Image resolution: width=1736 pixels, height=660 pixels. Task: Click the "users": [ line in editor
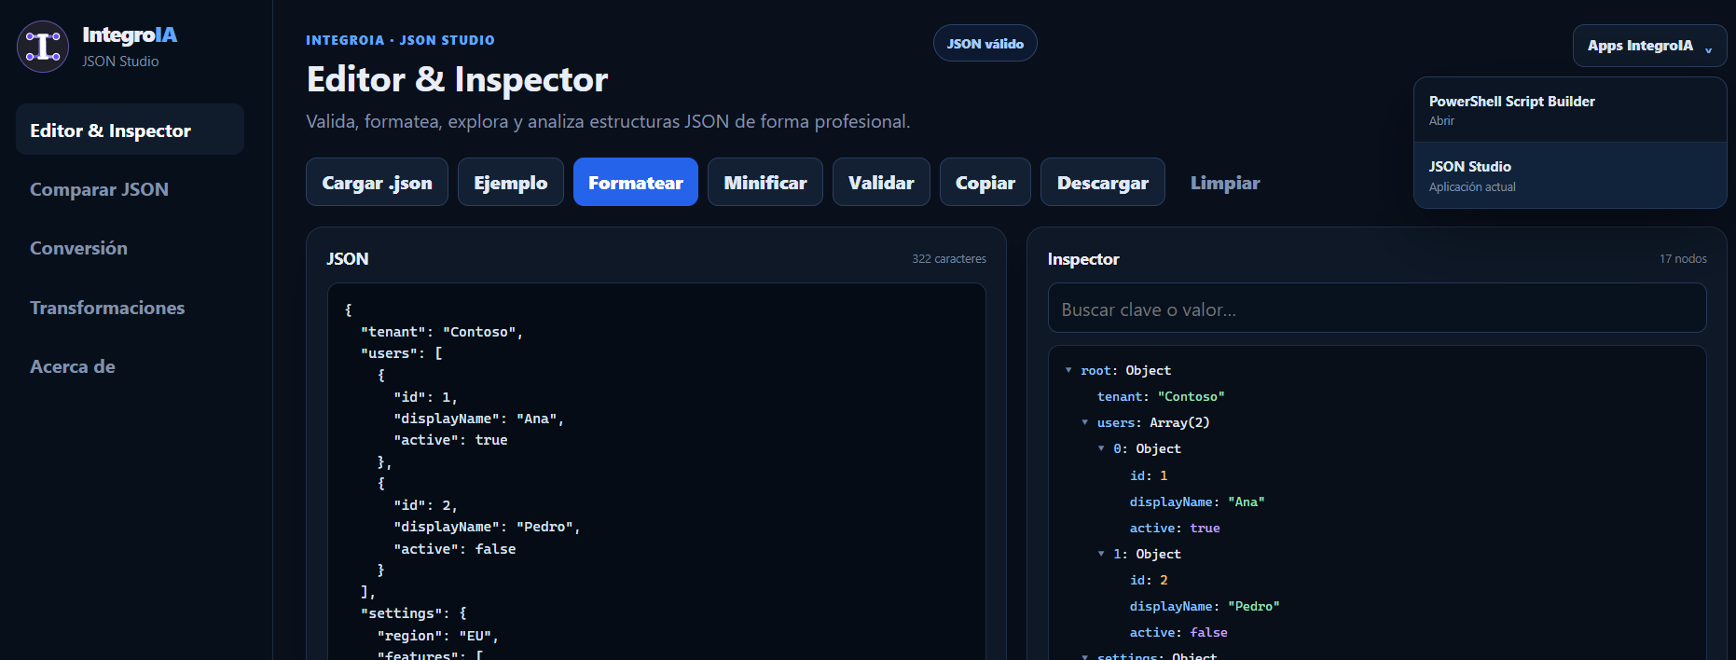401,353
